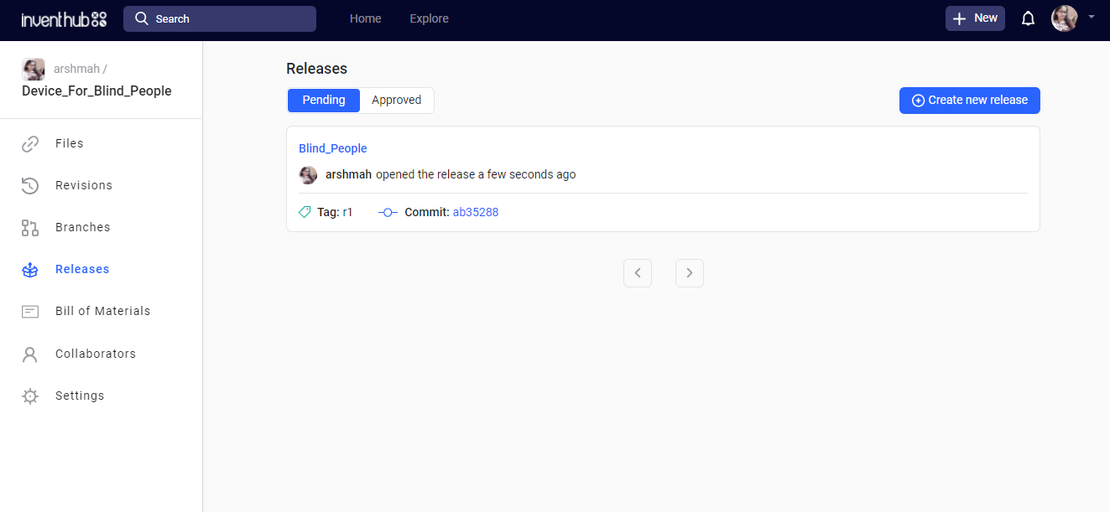Open Bill of Materials in sidebar
This screenshot has width=1110, height=512.
(x=103, y=311)
